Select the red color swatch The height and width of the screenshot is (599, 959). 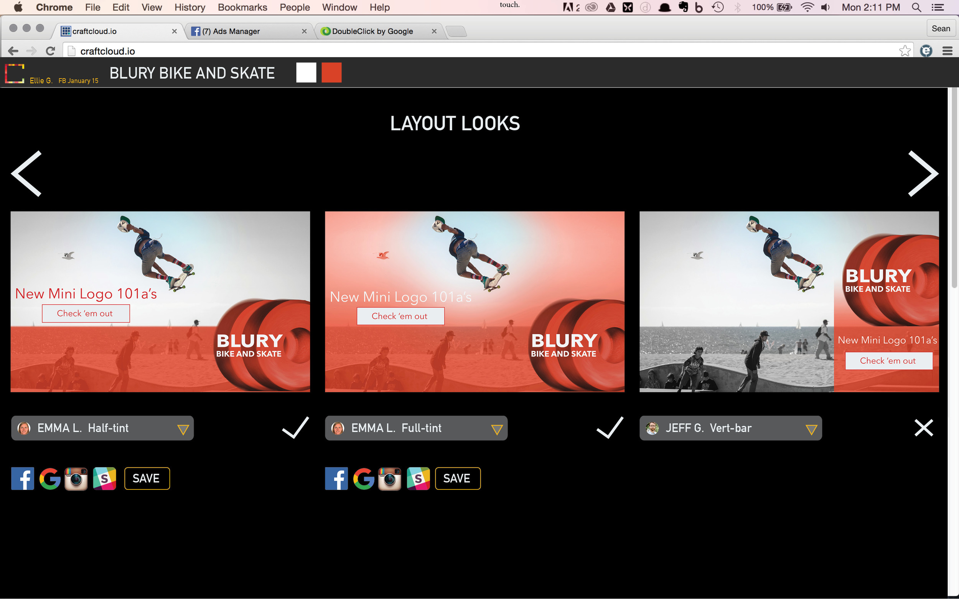click(x=331, y=72)
